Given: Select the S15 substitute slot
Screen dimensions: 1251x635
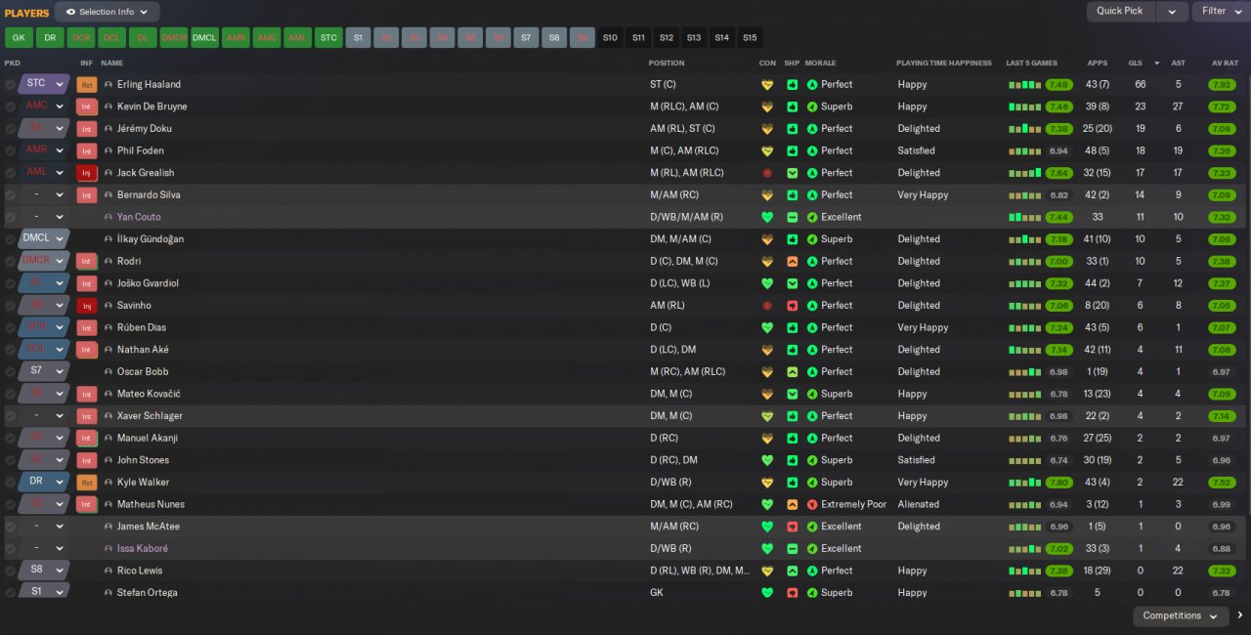Looking at the screenshot, I should pos(750,38).
